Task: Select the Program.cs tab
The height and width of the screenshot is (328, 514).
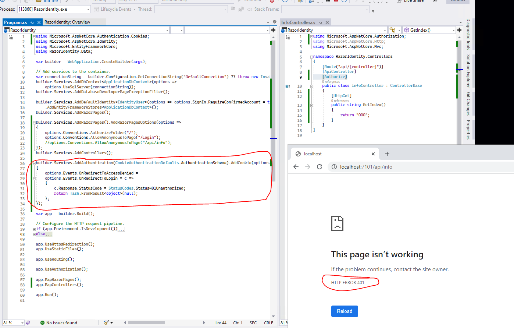Action: click(15, 22)
